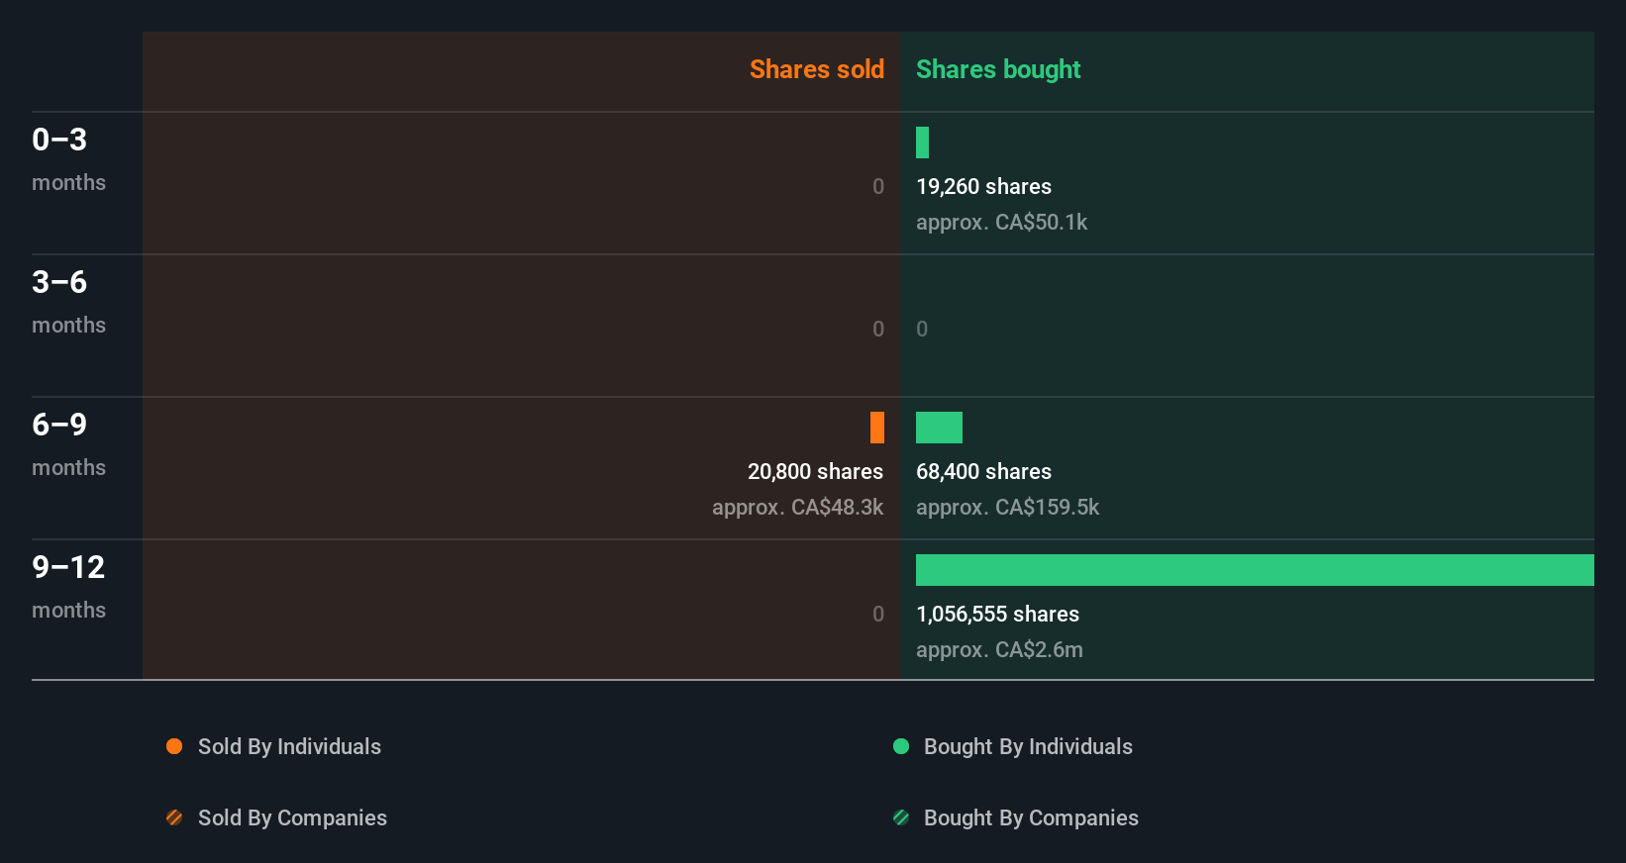Select the Bought By Companies legend label
The image size is (1626, 863).
tap(1031, 818)
